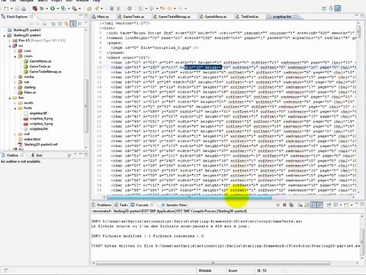This screenshot has width=366, height=275.
Task: Toggle Scroll Lock in the Console toolbar
Action: coord(307,205)
